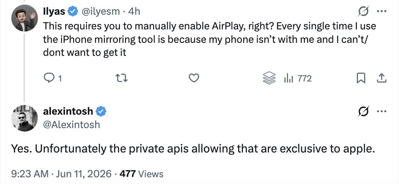Screen dimensions: 399x184
Task: Go to the @Alexintosh handle
Action: 72,124
